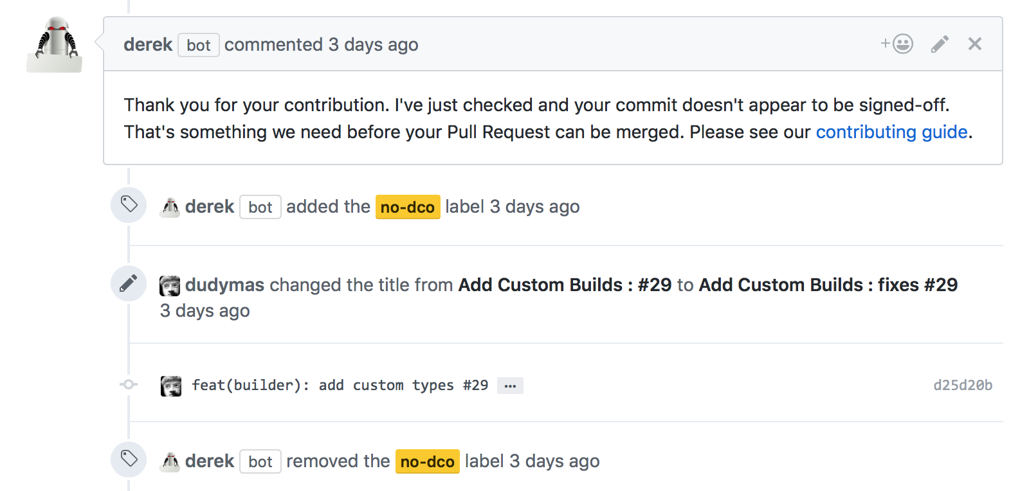
Task: Click derek's large robot avatar
Action: coord(55,45)
